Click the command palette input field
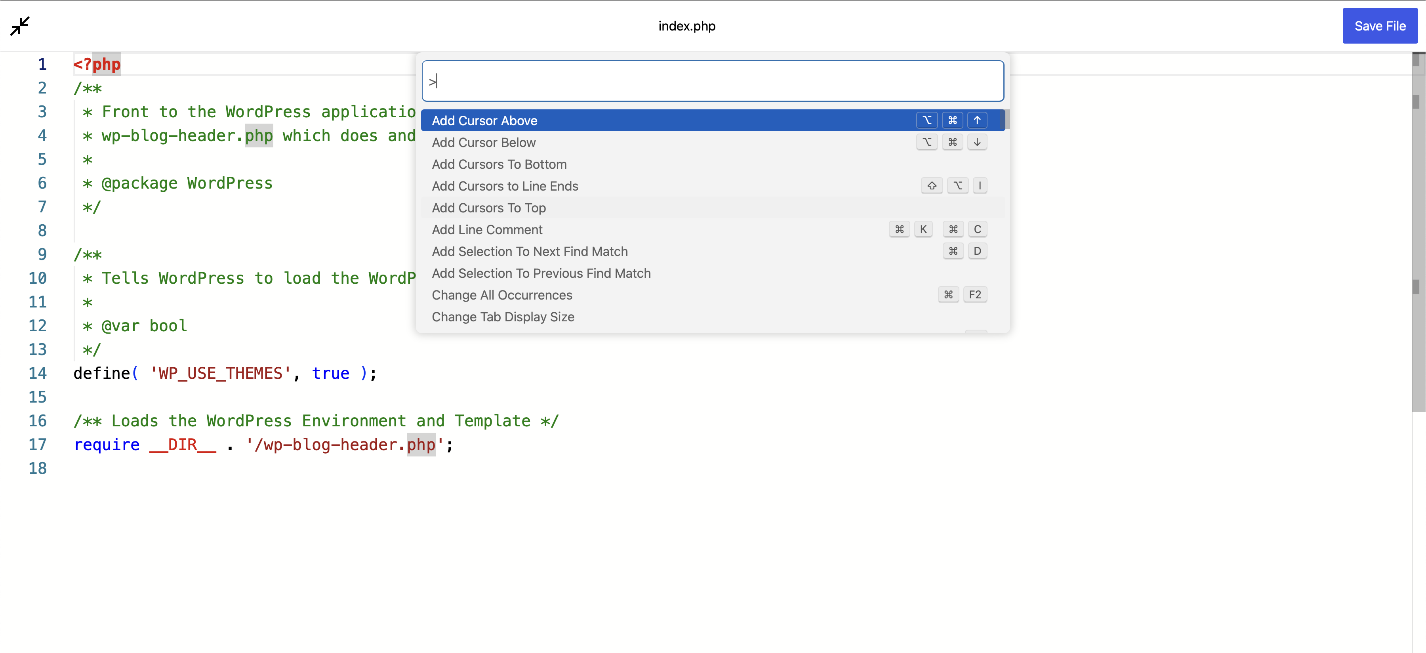1426x653 pixels. click(713, 81)
